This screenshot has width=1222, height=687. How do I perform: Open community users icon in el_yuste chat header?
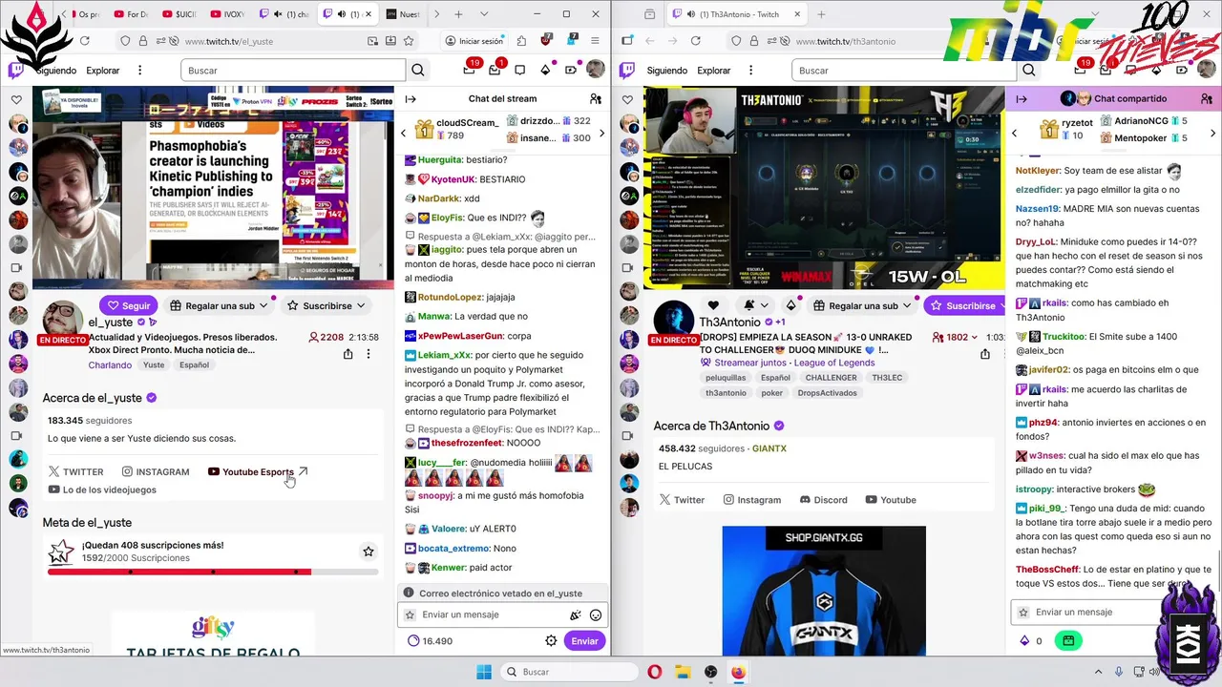click(x=596, y=98)
